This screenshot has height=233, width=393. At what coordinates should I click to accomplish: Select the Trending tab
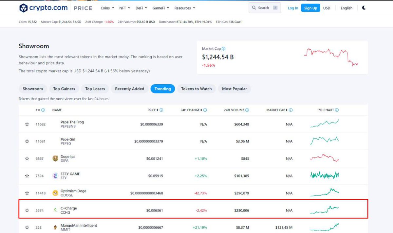(163, 89)
